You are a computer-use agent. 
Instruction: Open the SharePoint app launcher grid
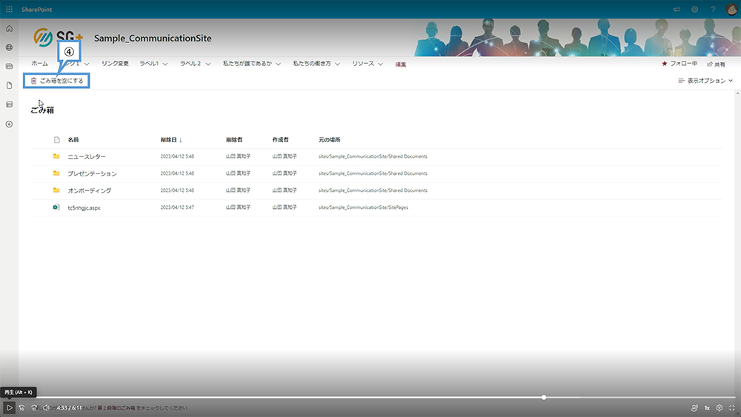(x=9, y=9)
